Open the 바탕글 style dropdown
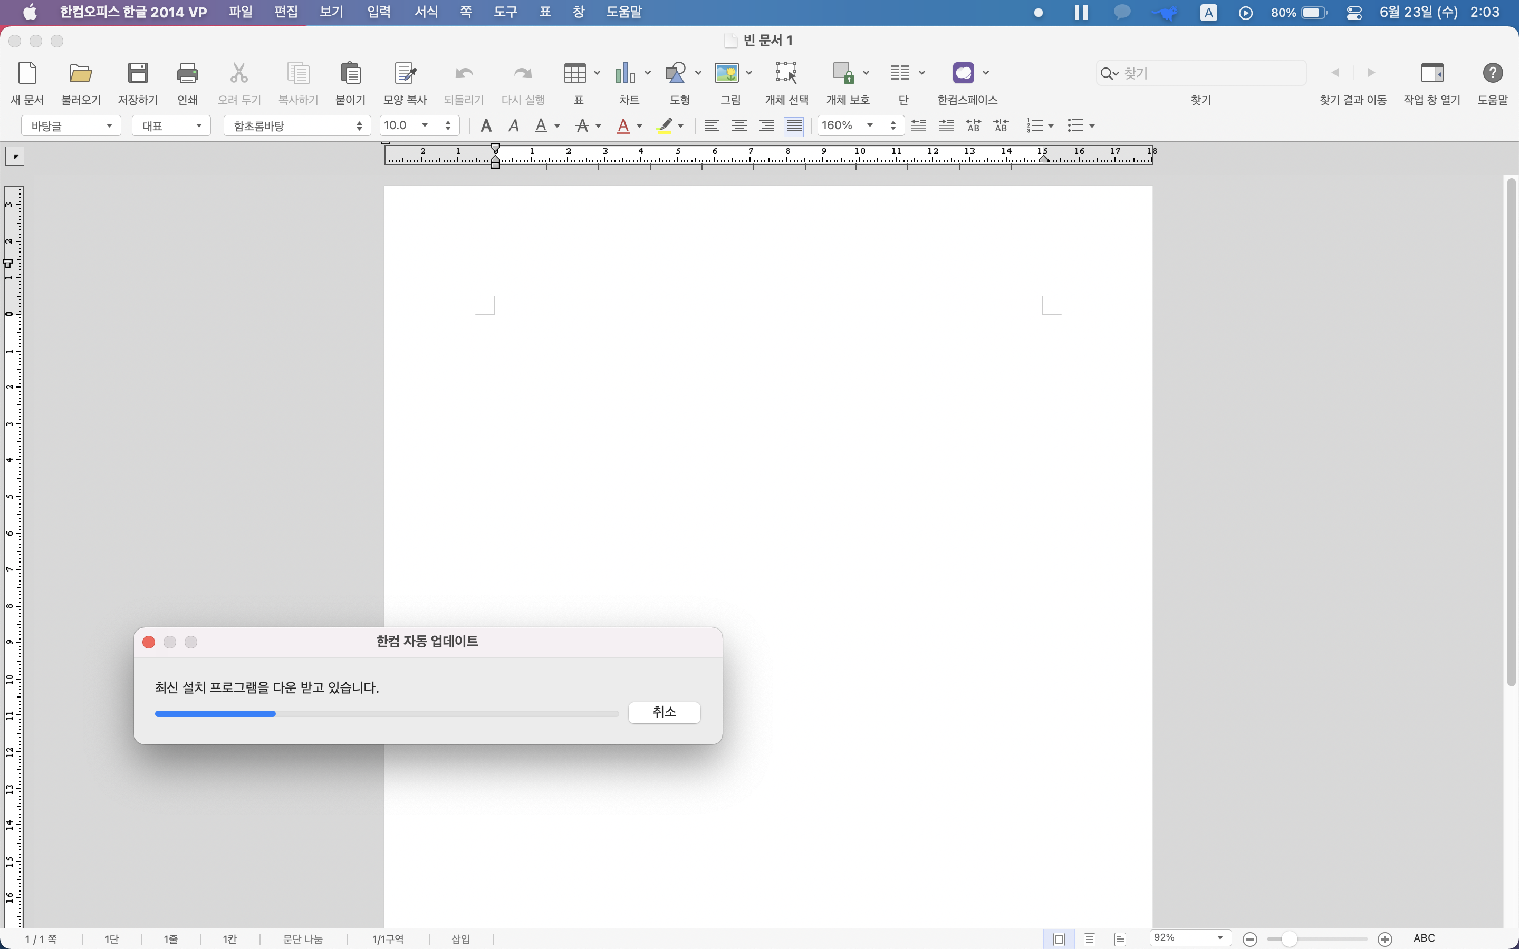 click(x=71, y=125)
